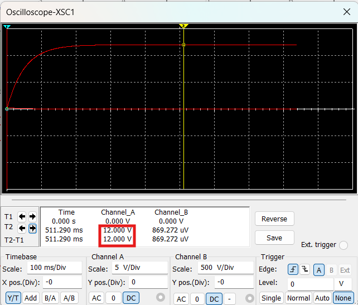Move T1 cursor right with arrow
The width and height of the screenshot is (358, 305).
[x=32, y=217]
